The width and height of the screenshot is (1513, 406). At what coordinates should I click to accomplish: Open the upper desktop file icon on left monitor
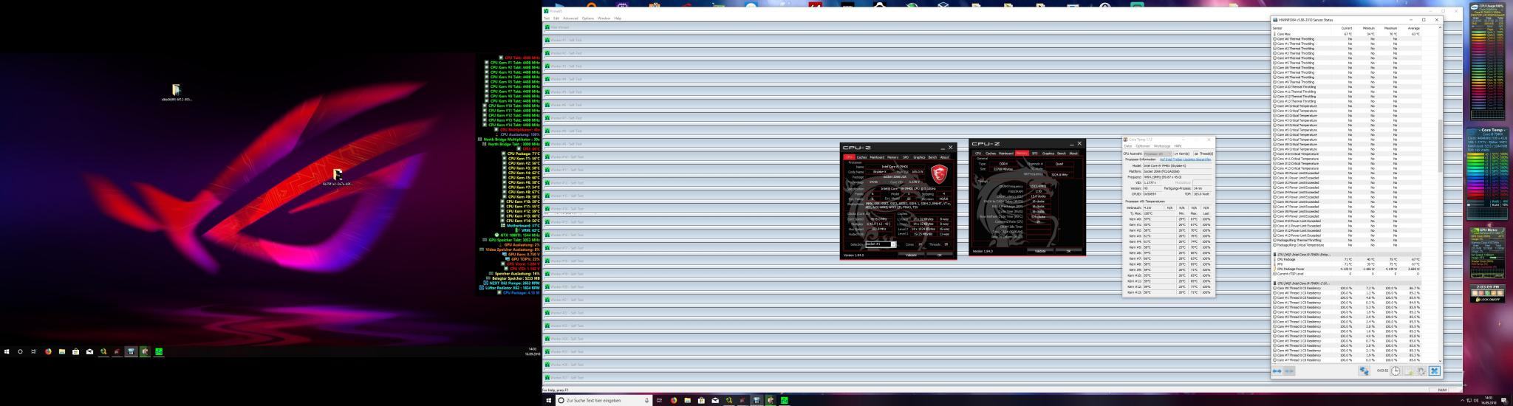coord(176,91)
